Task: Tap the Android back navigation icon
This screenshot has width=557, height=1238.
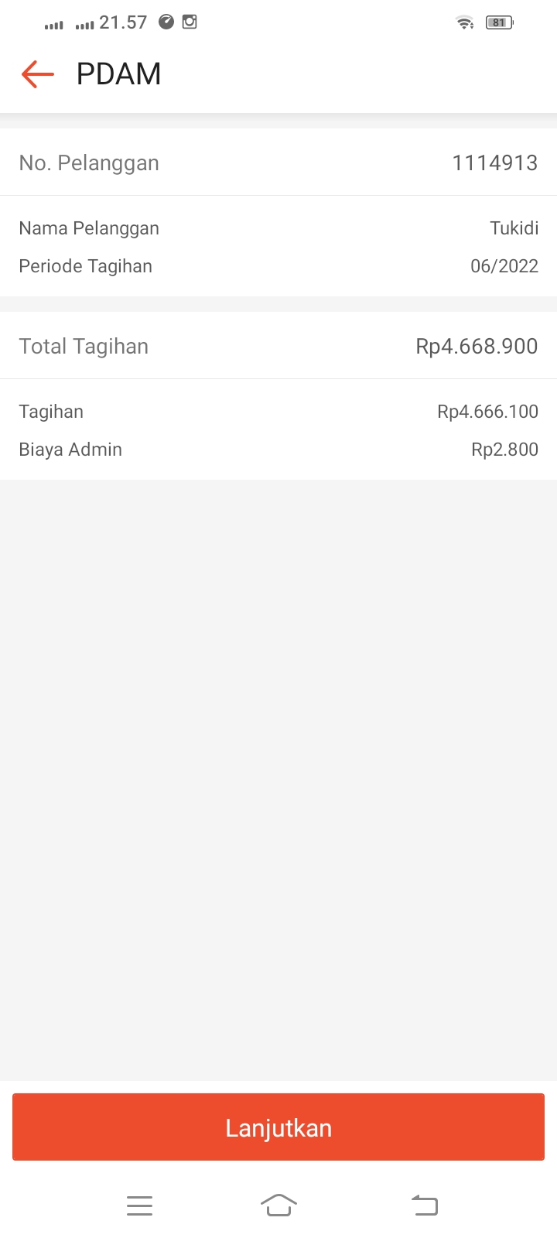Action: (425, 1206)
